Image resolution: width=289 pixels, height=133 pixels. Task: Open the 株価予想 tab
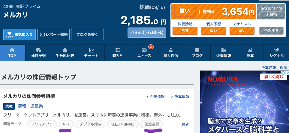point(38,53)
